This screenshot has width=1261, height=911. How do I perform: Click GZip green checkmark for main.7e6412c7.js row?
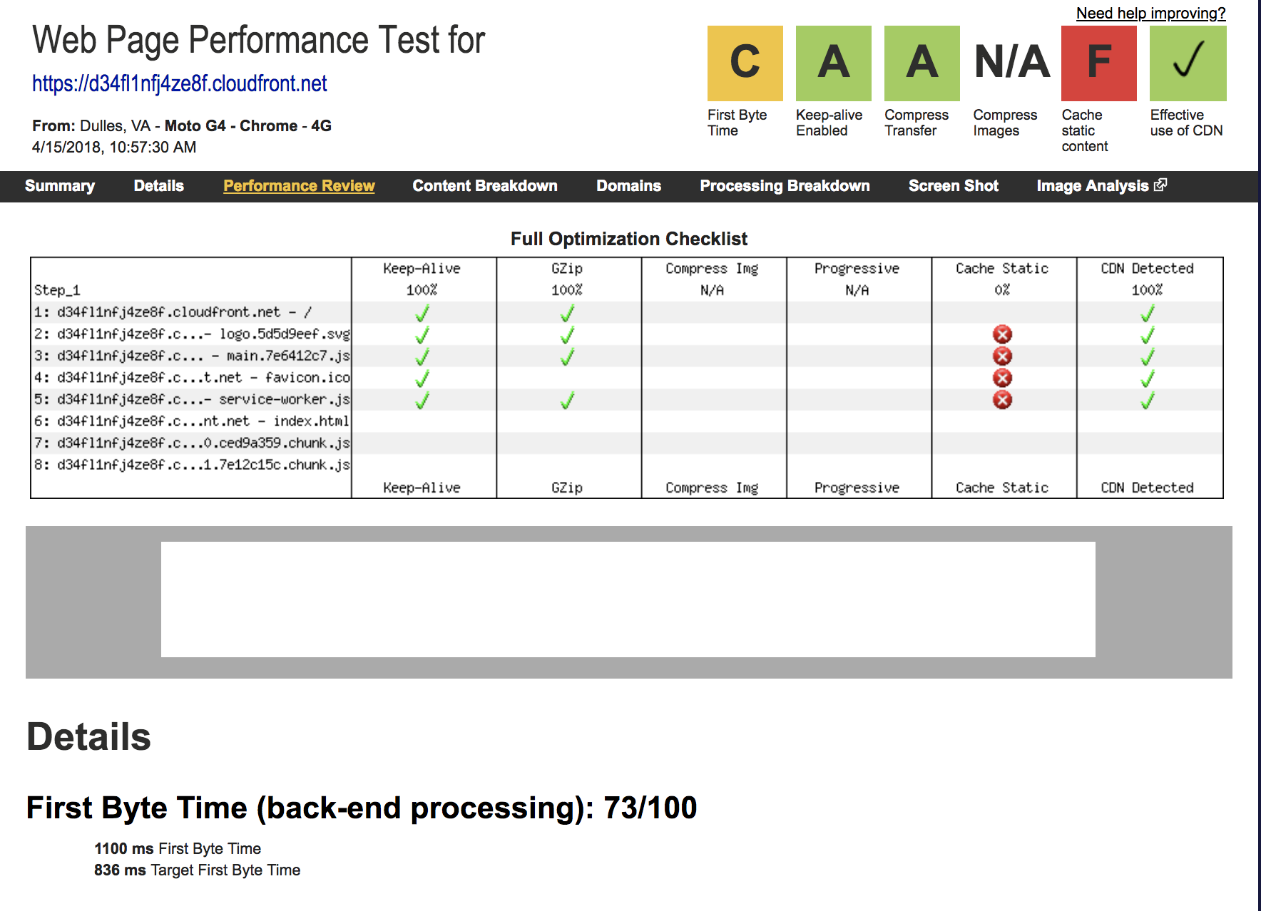tap(567, 356)
